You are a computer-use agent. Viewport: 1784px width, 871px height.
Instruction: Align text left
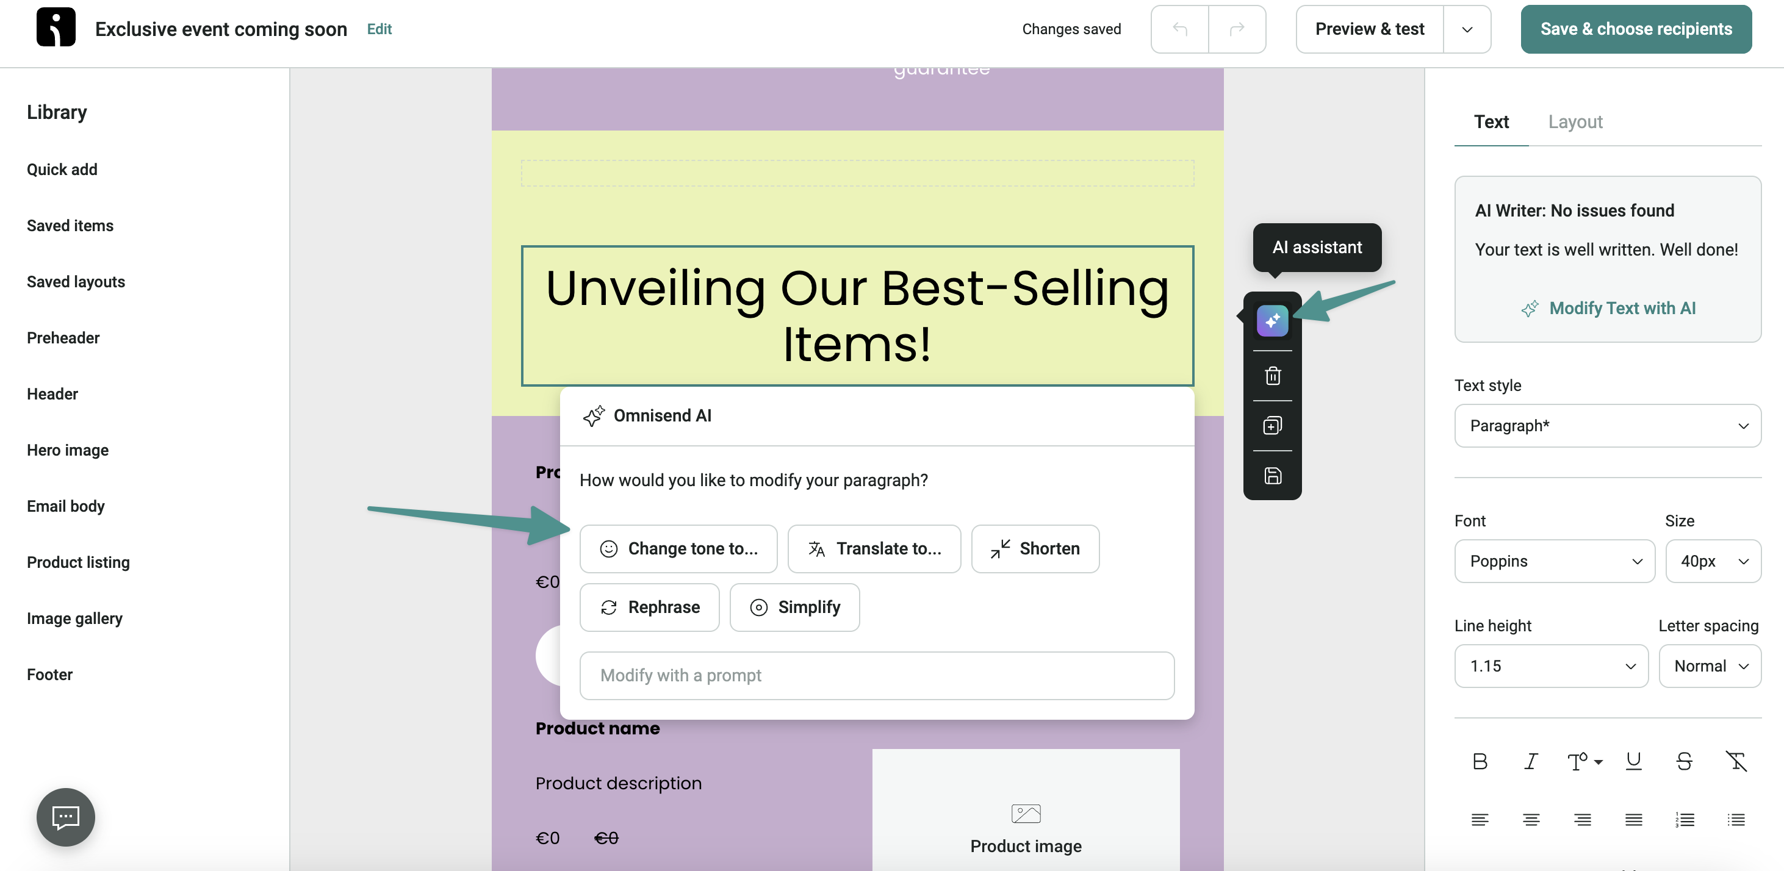pos(1480,820)
